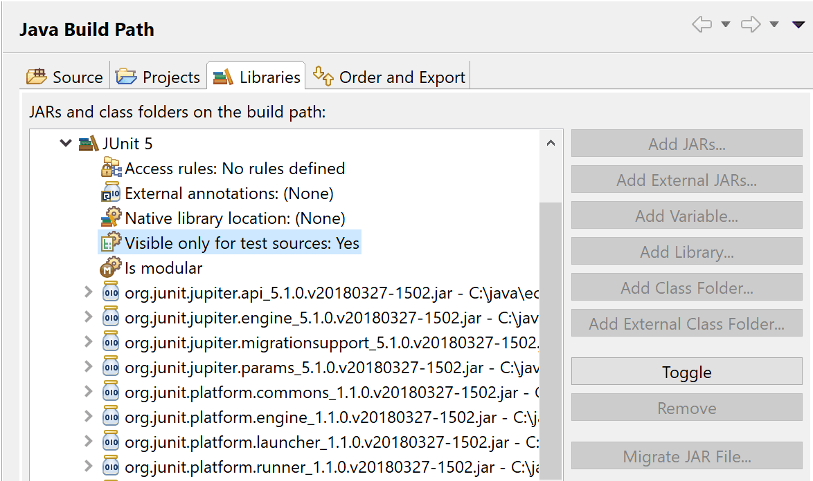Image resolution: width=813 pixels, height=481 pixels.
Task: Click the Add JARs... button
Action: (x=687, y=143)
